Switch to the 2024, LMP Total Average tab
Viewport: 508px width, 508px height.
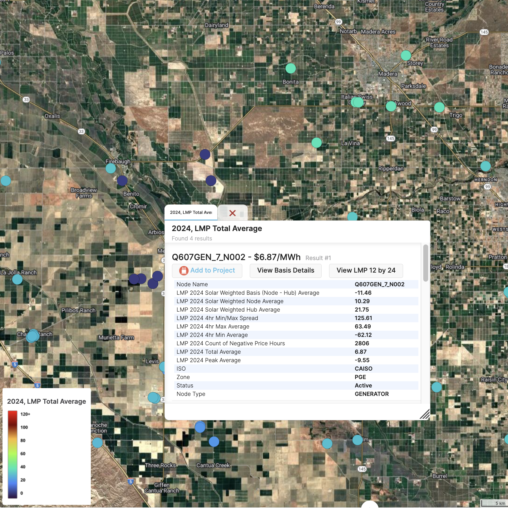point(191,212)
